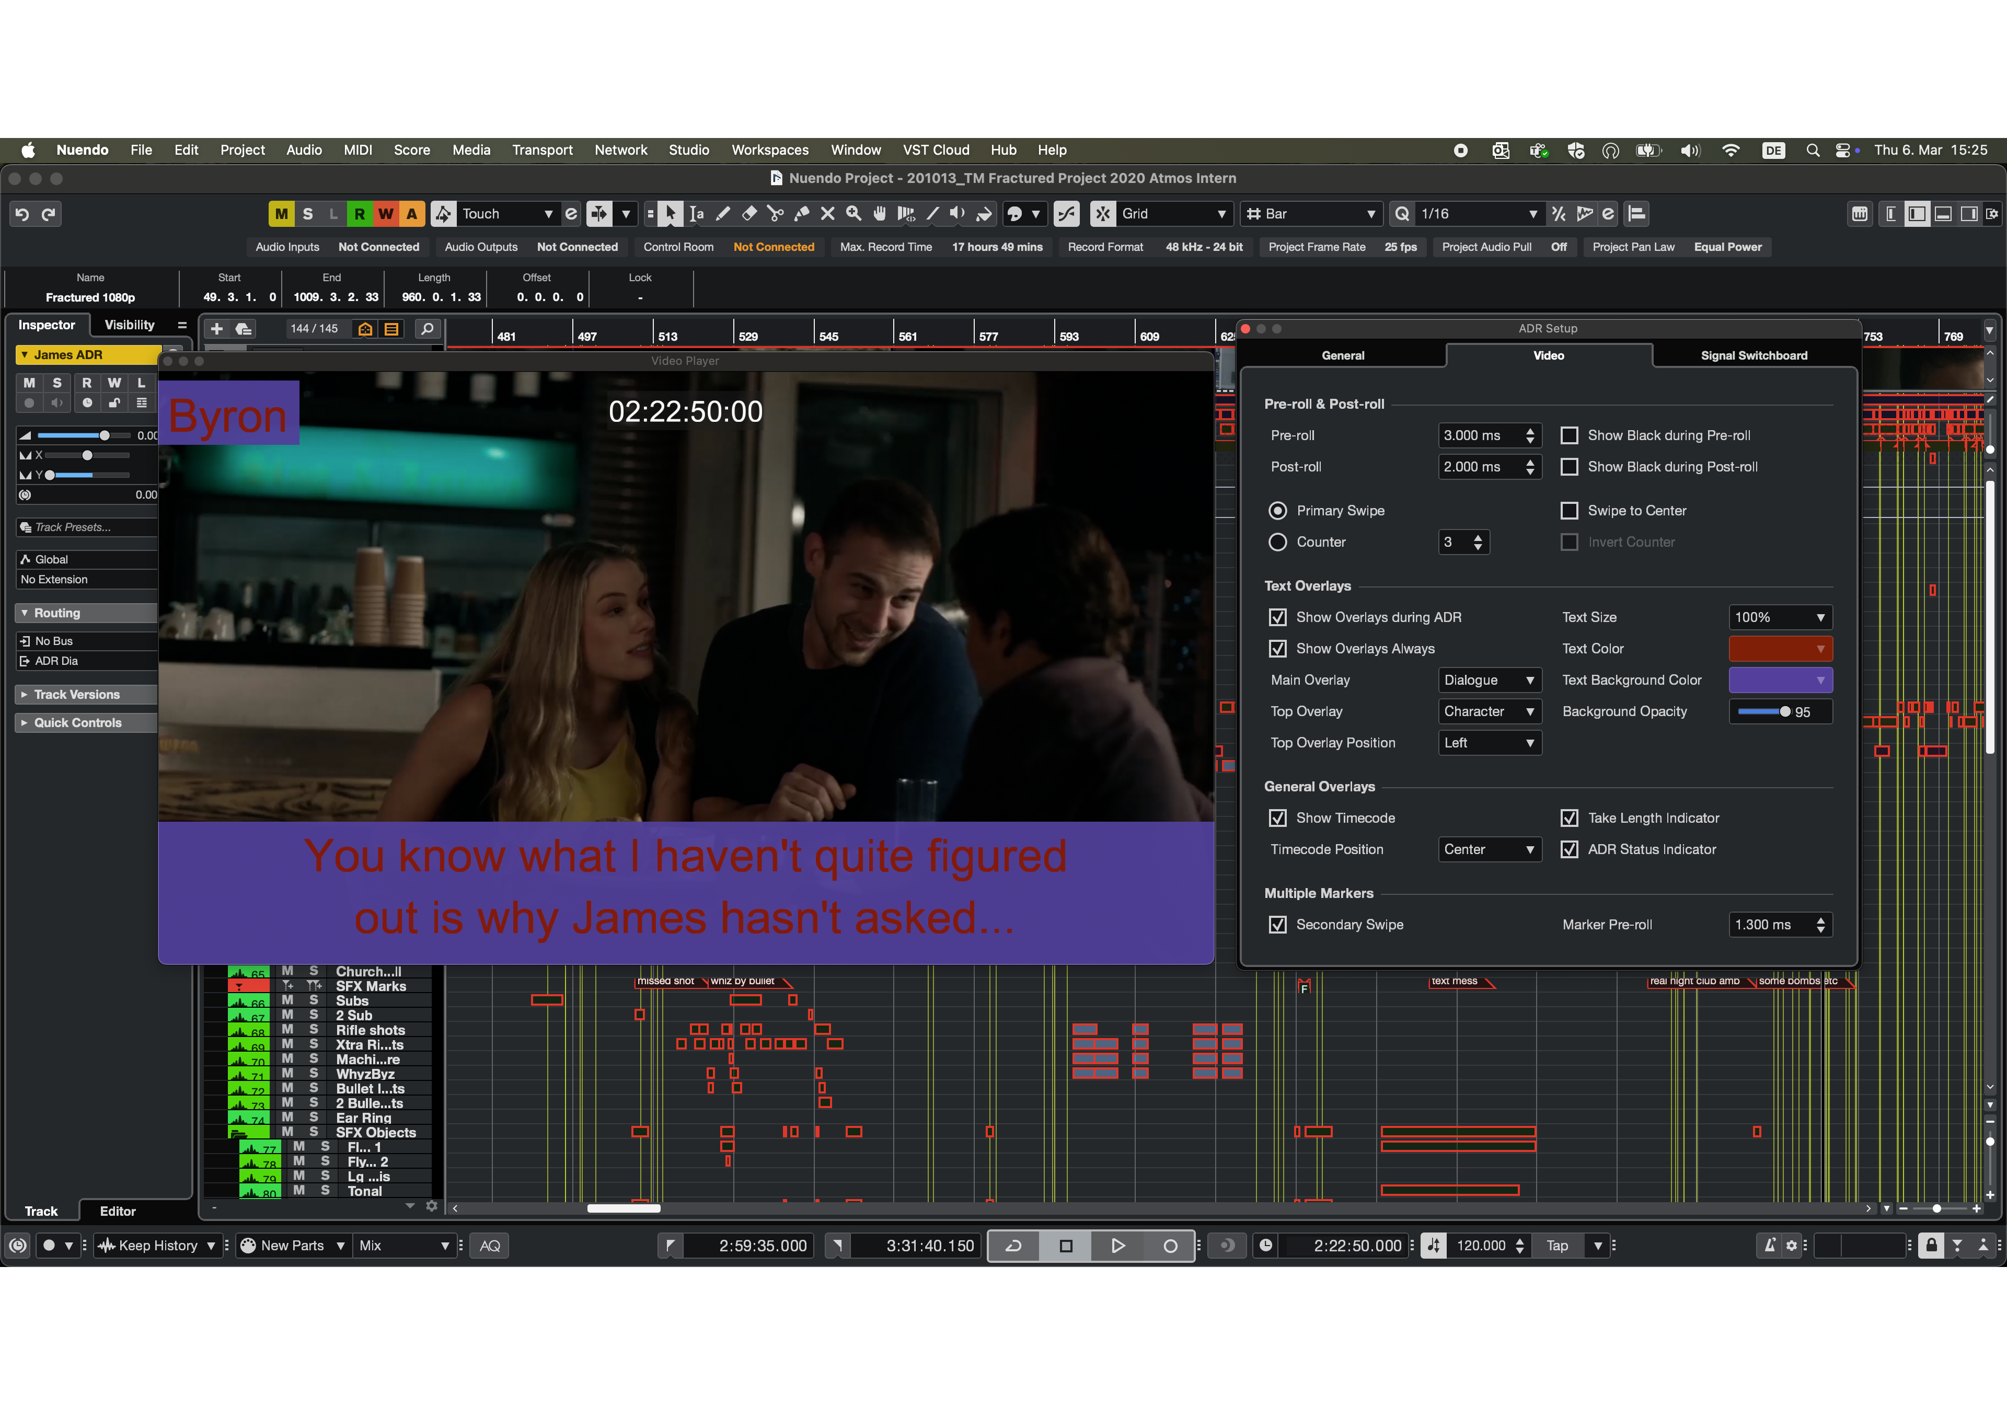Toggle Snap to Zero Crossing icon

[x=1066, y=213]
